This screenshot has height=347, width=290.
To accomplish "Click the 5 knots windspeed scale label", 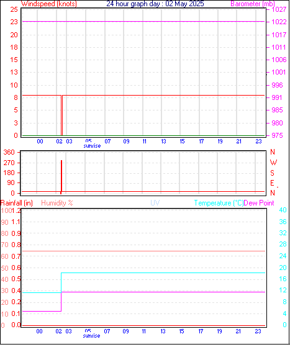I will coord(16,110).
